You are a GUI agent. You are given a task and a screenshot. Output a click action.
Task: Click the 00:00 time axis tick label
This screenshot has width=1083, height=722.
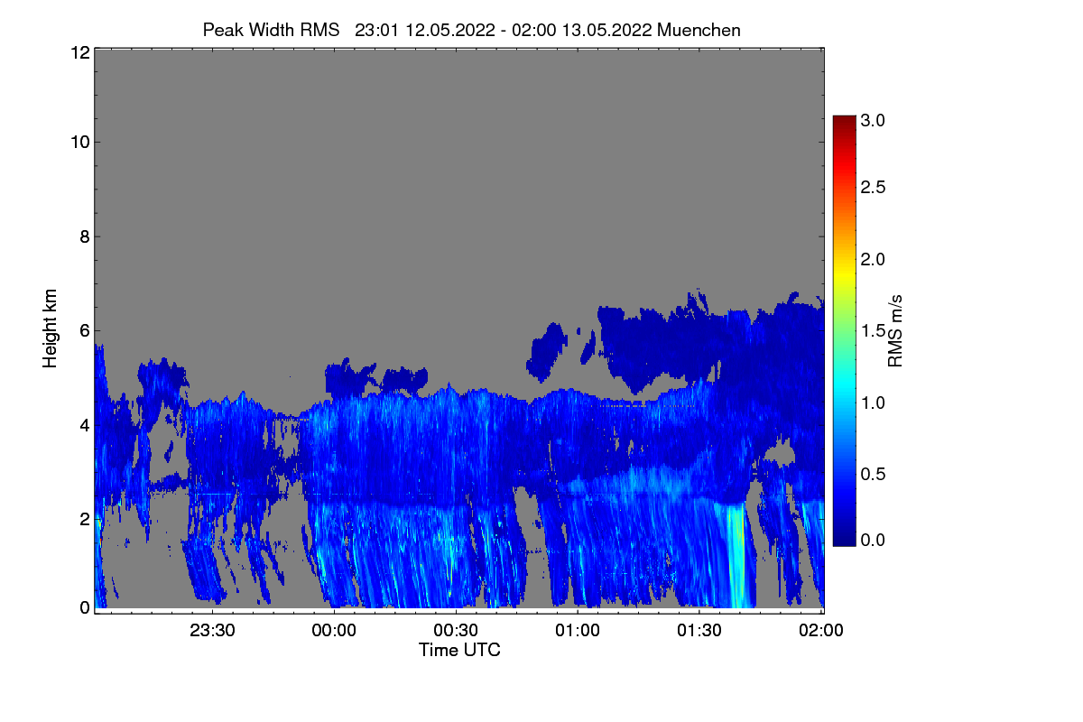coord(334,630)
